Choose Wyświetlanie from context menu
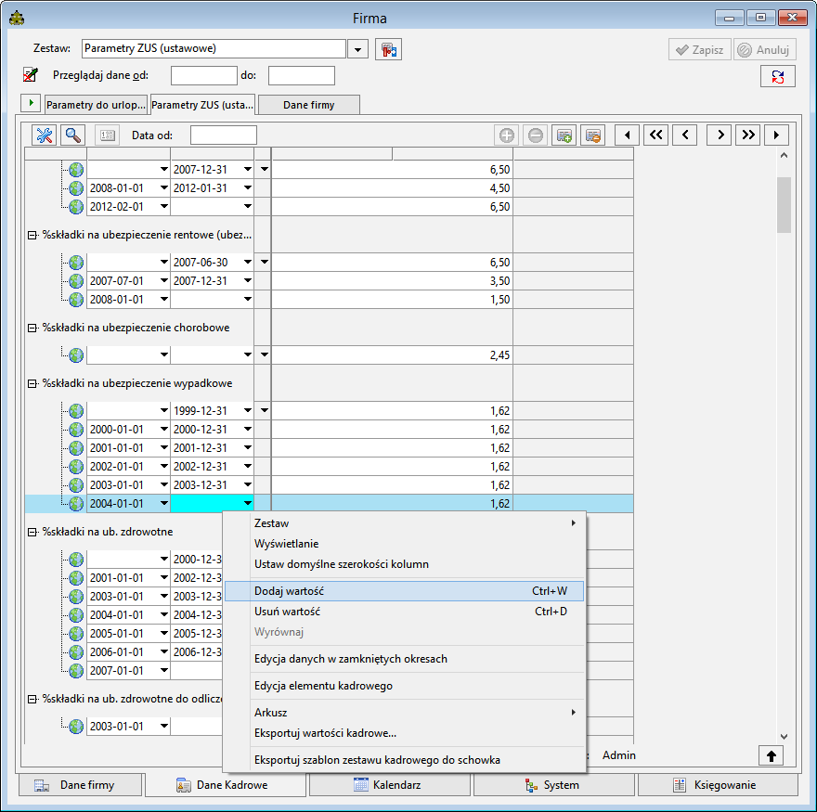 point(404,544)
